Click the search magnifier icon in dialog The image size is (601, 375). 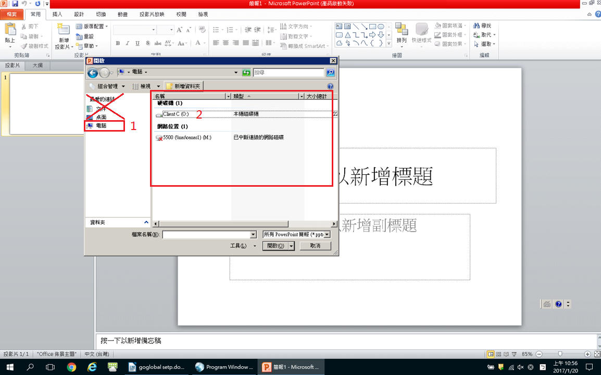330,73
